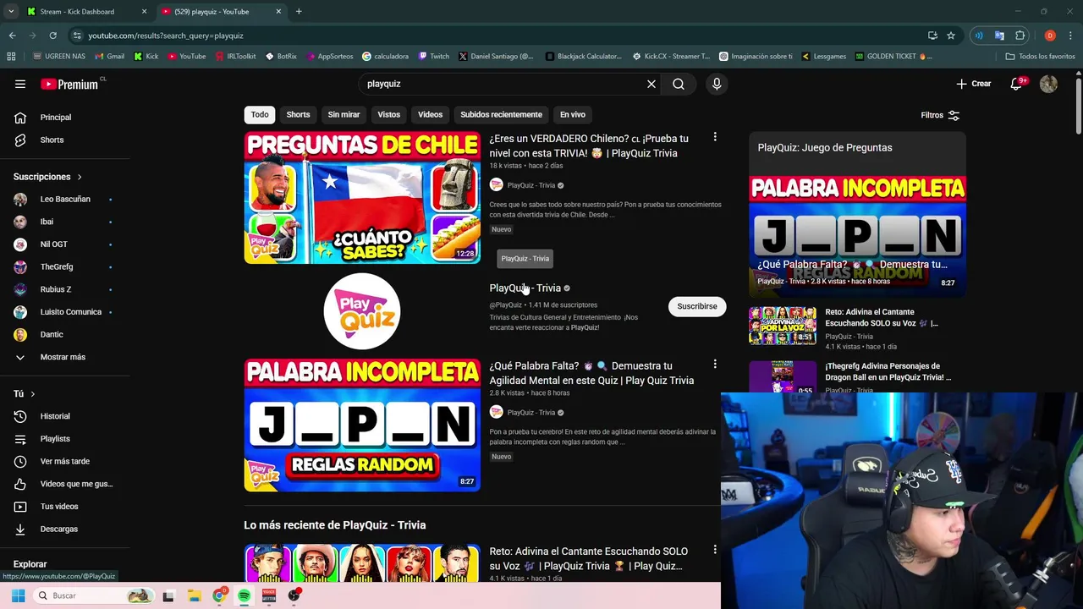Open the notifications bell
The width and height of the screenshot is (1083, 609).
click(1017, 84)
